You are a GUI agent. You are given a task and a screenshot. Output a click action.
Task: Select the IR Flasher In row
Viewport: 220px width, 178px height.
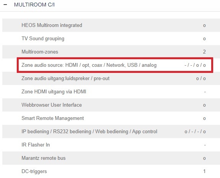(x=111, y=145)
